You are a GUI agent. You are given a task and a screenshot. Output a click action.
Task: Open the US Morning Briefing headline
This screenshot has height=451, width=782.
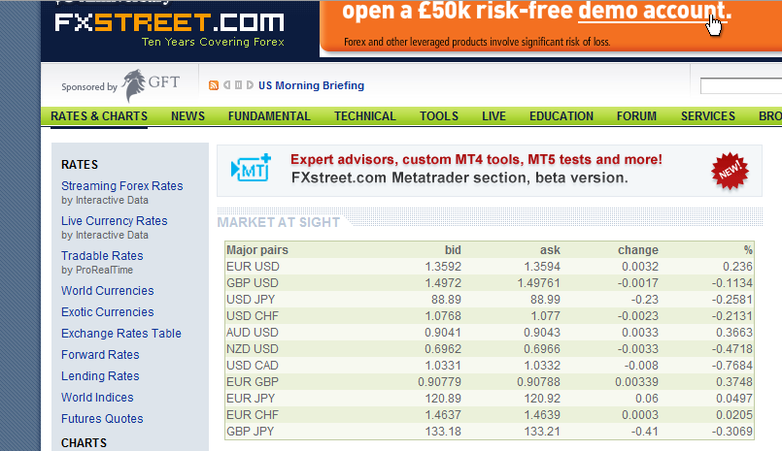[x=311, y=85]
